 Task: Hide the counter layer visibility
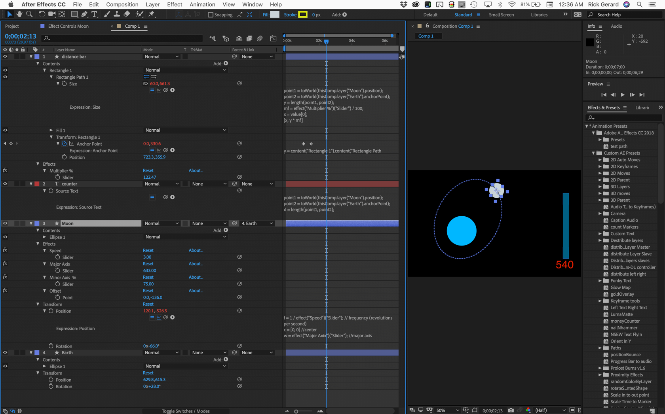tap(5, 184)
